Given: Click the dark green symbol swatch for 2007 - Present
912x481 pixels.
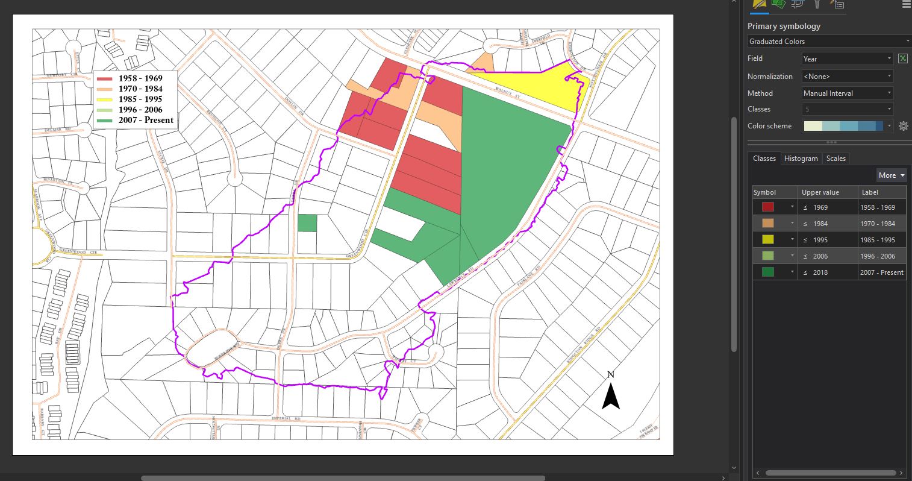Looking at the screenshot, I should 767,272.
